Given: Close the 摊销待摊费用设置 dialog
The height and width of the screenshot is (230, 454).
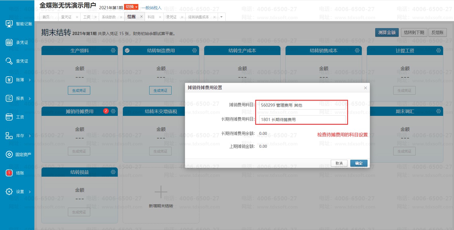Looking at the screenshot, I should [365, 88].
